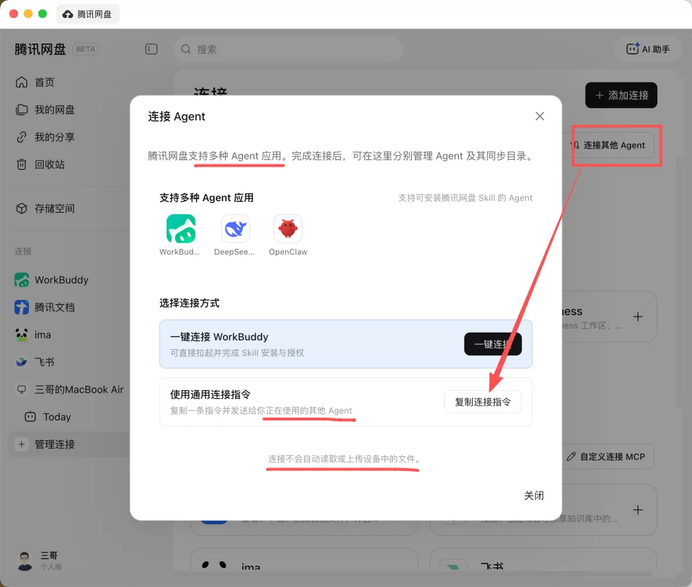This screenshot has height=587, width=692.
Task: Click the 飞书 bird icon in sidebar
Action: tap(22, 362)
